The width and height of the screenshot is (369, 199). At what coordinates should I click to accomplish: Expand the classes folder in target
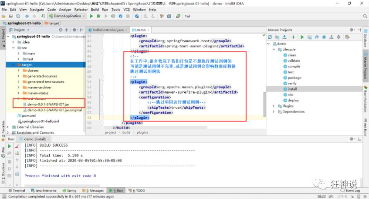coord(19,71)
